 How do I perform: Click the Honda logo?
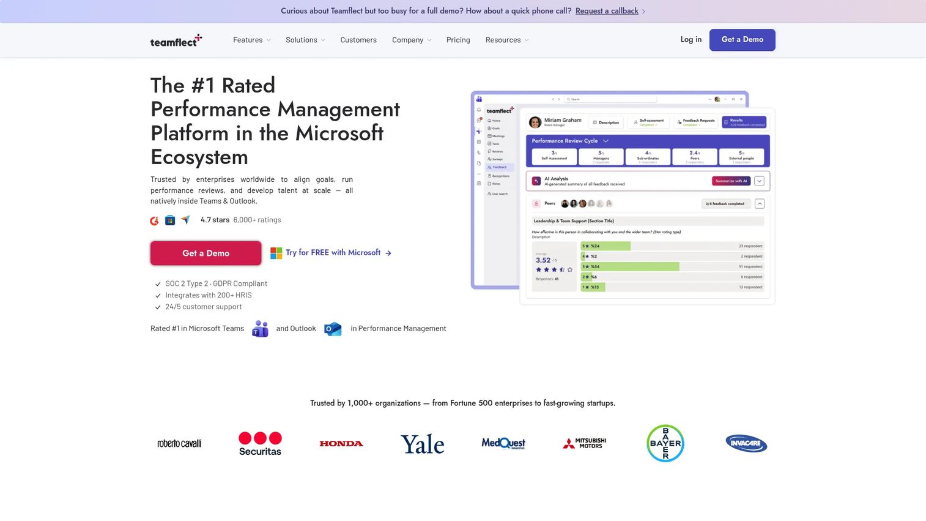click(341, 444)
